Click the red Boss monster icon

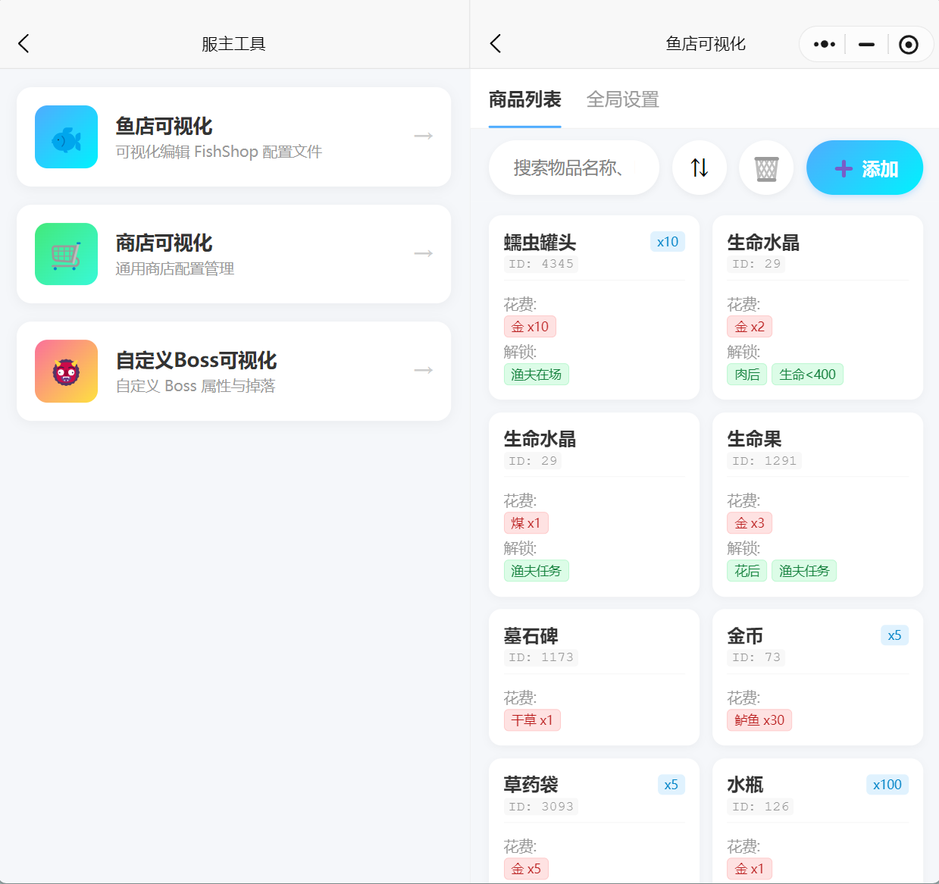(x=66, y=371)
